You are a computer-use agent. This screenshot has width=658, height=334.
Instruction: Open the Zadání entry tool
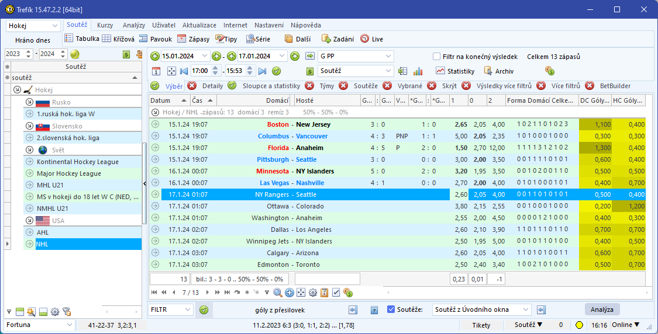pyautogui.click(x=338, y=39)
